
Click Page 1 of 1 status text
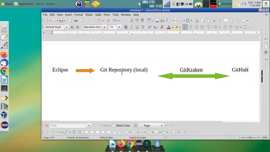click(x=49, y=138)
